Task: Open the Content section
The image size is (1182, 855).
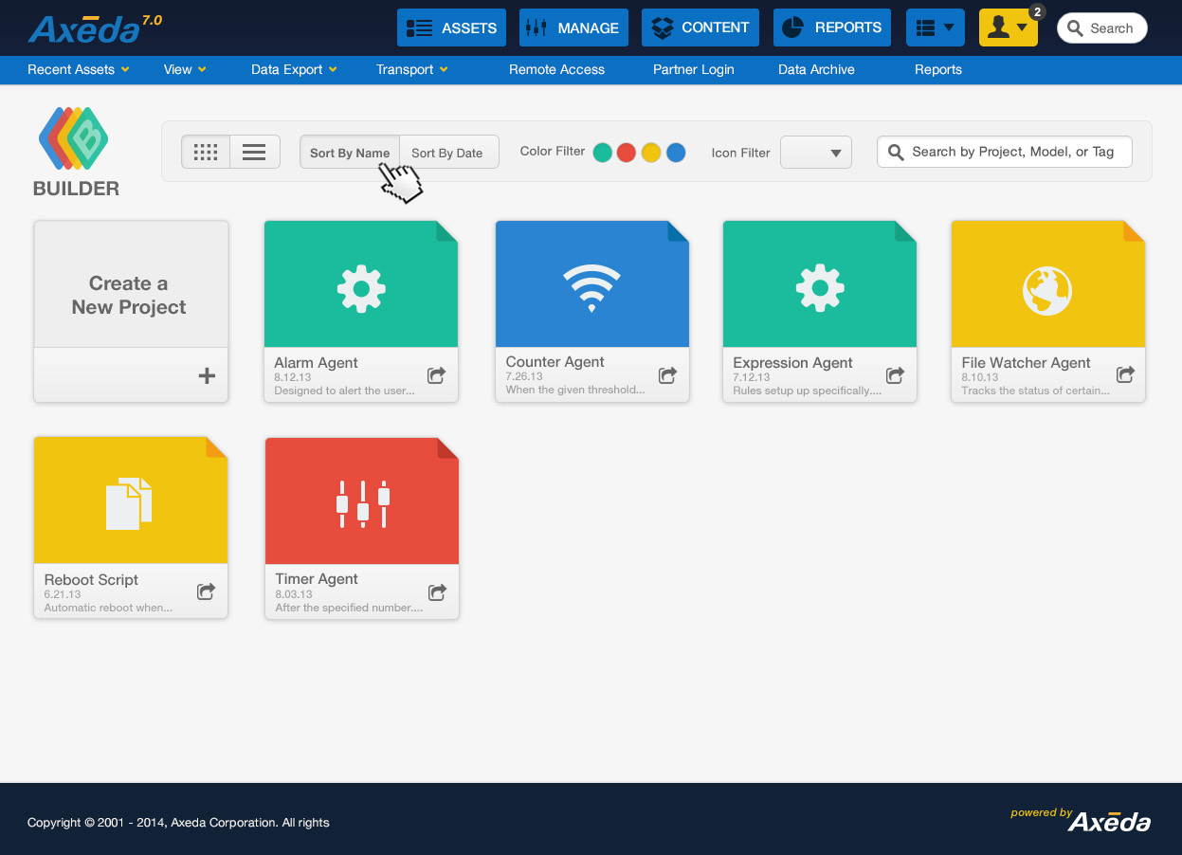Action: pos(700,27)
